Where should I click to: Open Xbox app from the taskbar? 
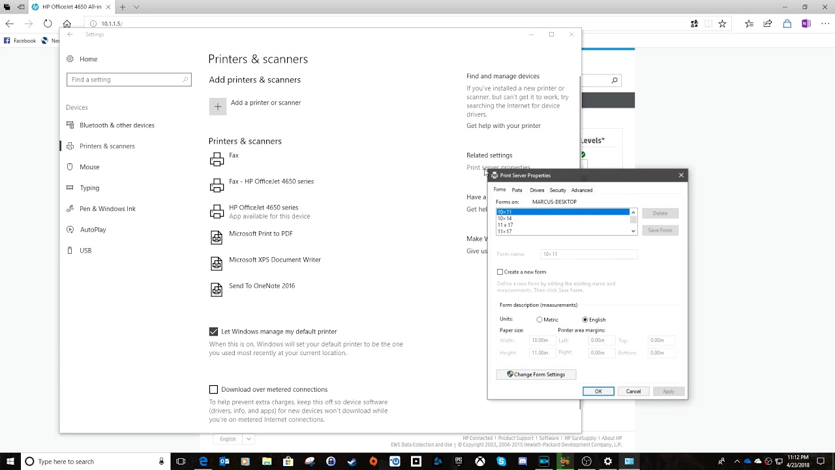coord(479,462)
